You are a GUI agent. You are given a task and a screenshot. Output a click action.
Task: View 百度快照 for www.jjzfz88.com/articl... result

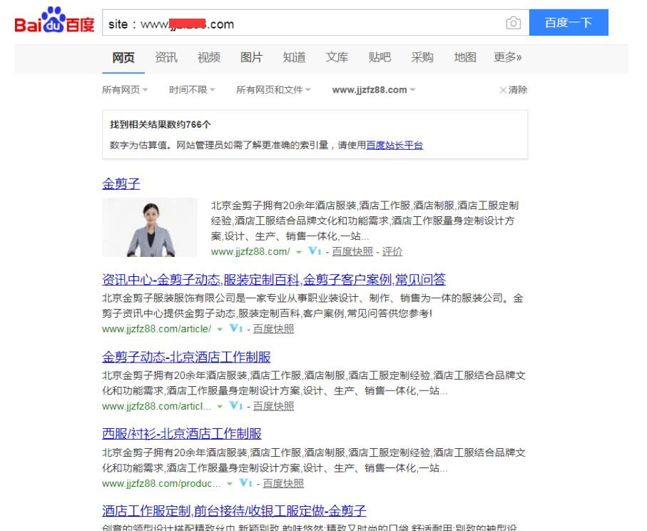point(274,406)
